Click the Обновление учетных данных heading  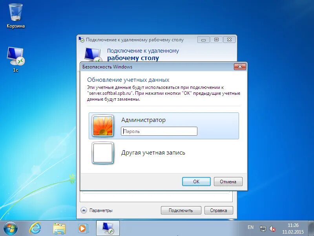tap(128, 80)
